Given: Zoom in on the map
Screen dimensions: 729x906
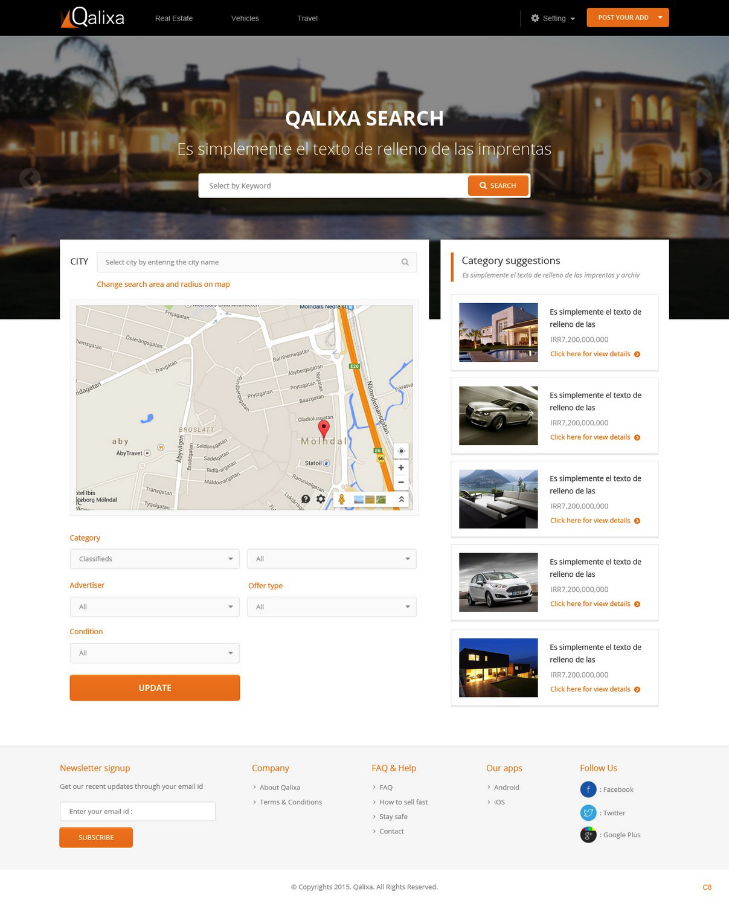Looking at the screenshot, I should (401, 467).
